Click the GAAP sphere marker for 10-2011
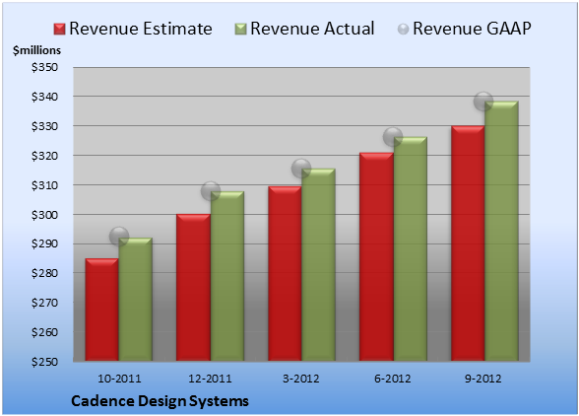 119,236
